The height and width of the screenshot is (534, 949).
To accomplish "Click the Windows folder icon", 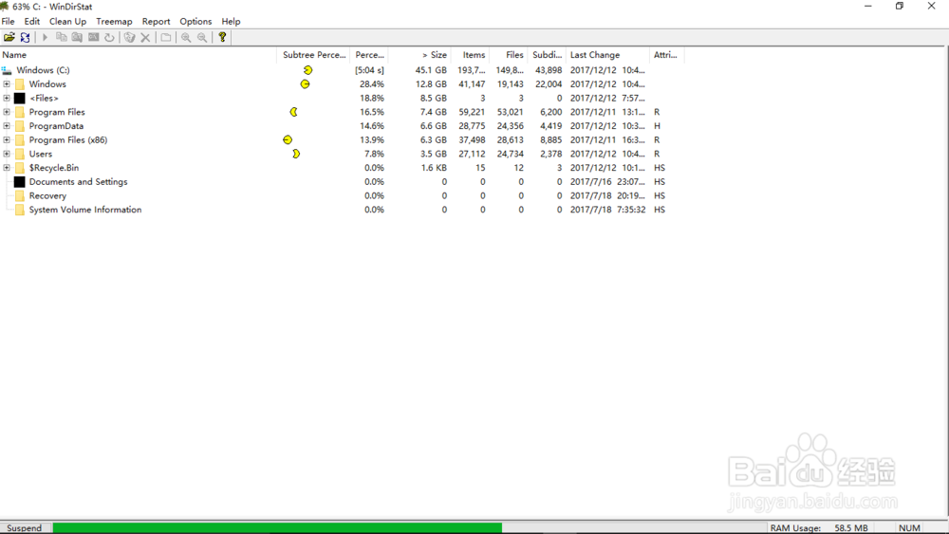I will 20,84.
